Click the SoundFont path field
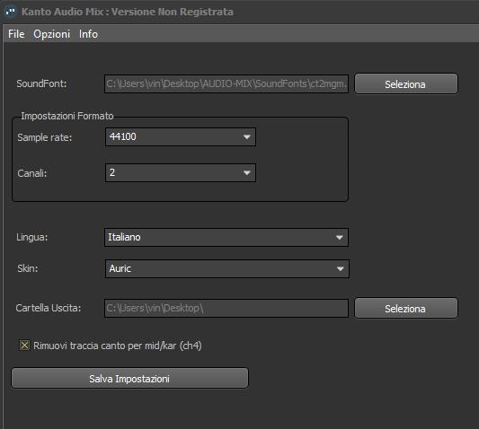The height and width of the screenshot is (429, 479). pyautogui.click(x=226, y=83)
